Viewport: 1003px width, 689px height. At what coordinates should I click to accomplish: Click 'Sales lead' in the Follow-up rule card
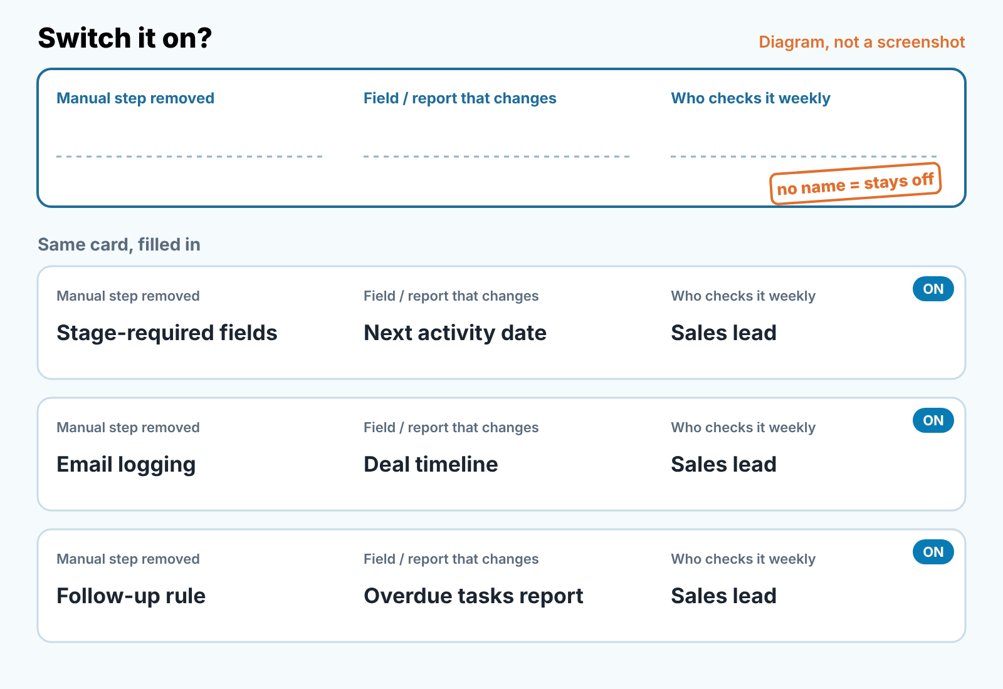(723, 596)
